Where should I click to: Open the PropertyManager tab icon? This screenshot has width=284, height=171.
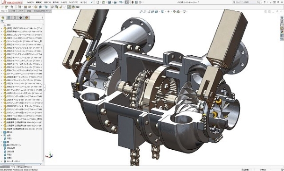(9, 18)
